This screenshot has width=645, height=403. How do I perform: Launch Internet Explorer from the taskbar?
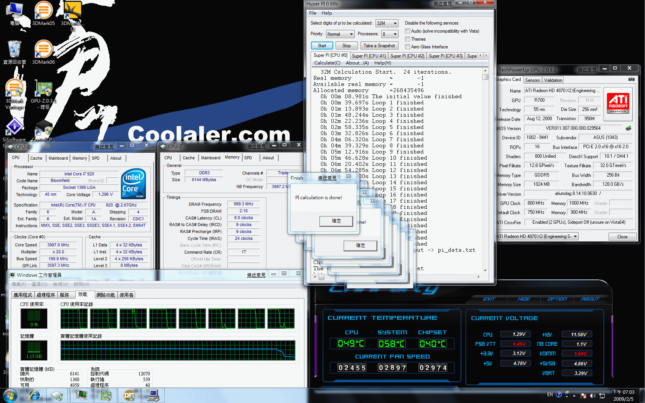pyautogui.click(x=35, y=395)
